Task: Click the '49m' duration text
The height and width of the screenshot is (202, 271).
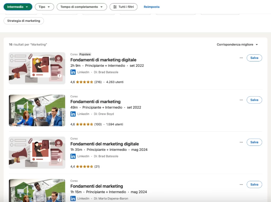Action: 74,107
